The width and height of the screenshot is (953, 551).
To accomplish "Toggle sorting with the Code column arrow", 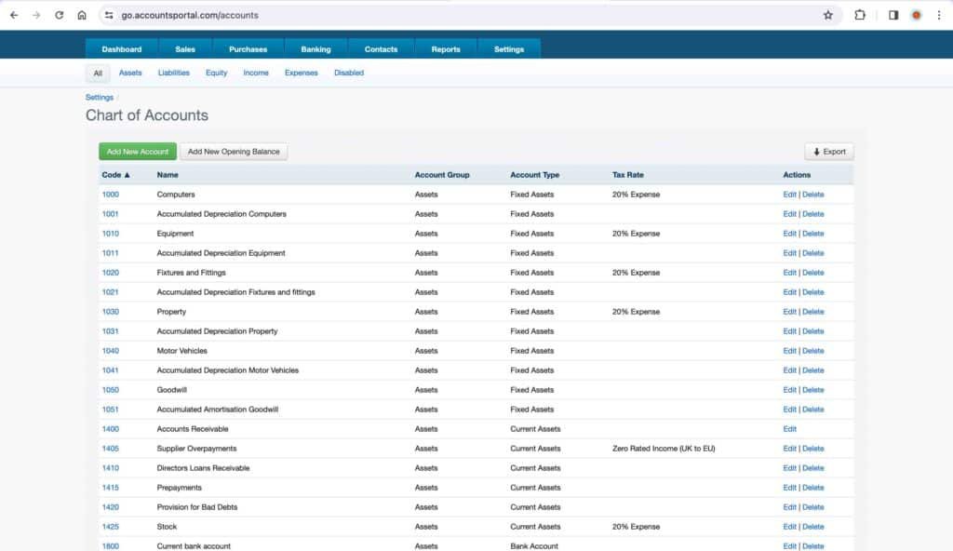I will click(x=128, y=175).
